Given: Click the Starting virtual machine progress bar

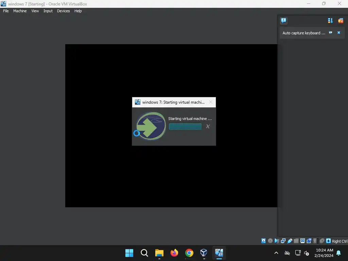Looking at the screenshot, I should click(185, 126).
